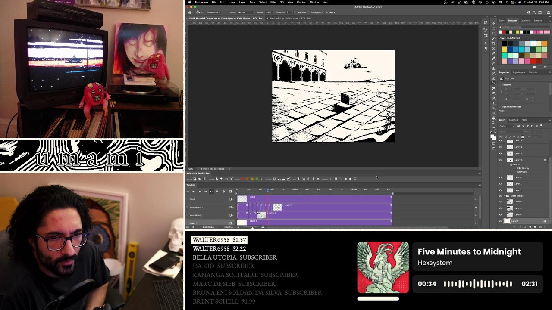Select Layer 15 clip thumbnail in timeline
The width and height of the screenshot is (552, 310).
[277, 207]
